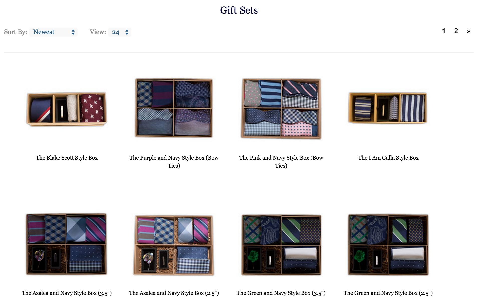Open the Pink and Navy bow ties box image
478x303 pixels.
pyautogui.click(x=281, y=108)
